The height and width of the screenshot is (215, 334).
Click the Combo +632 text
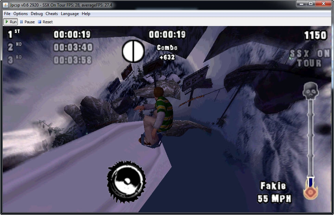click(x=167, y=52)
